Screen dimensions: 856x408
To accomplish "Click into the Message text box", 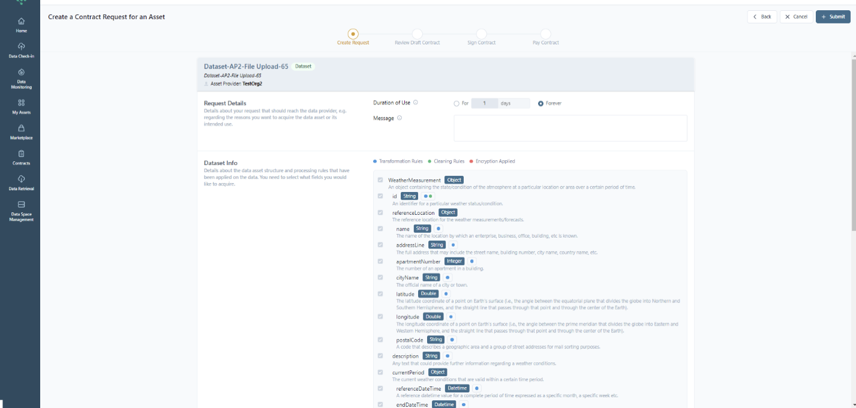I will [x=570, y=128].
